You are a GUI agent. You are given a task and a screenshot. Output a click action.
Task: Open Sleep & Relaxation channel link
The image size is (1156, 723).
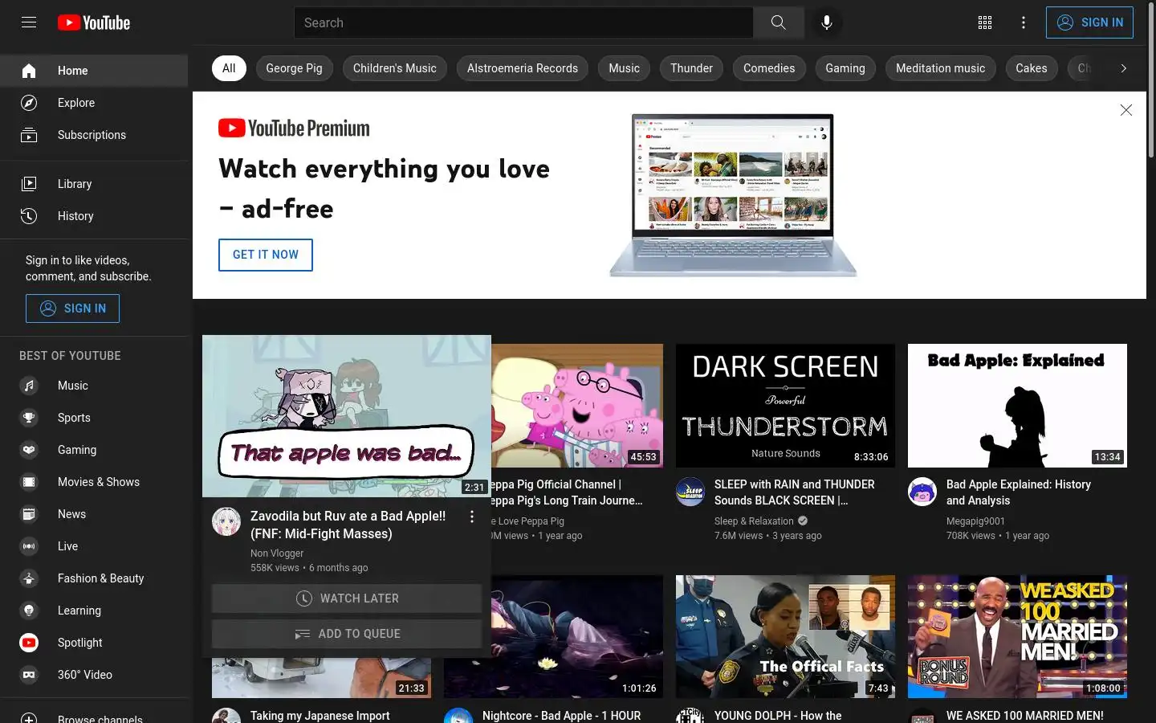754,521
